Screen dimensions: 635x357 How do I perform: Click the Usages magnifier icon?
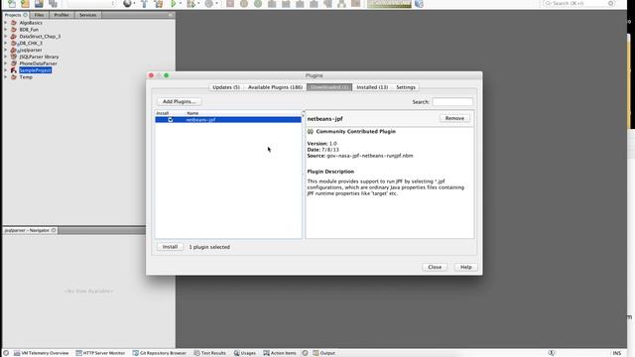236,353
